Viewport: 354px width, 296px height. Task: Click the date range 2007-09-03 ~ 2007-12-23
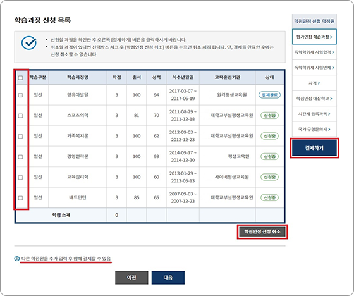point(183,198)
